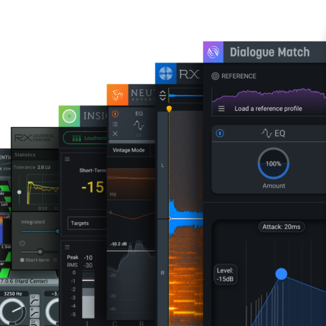Click the blue RX logo icon
The image size is (326, 326).
[x=166, y=73]
